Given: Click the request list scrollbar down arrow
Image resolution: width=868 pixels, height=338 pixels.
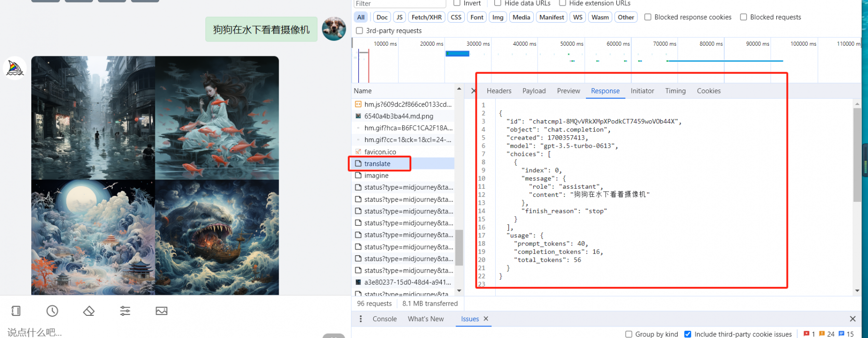Looking at the screenshot, I should pyautogui.click(x=459, y=291).
